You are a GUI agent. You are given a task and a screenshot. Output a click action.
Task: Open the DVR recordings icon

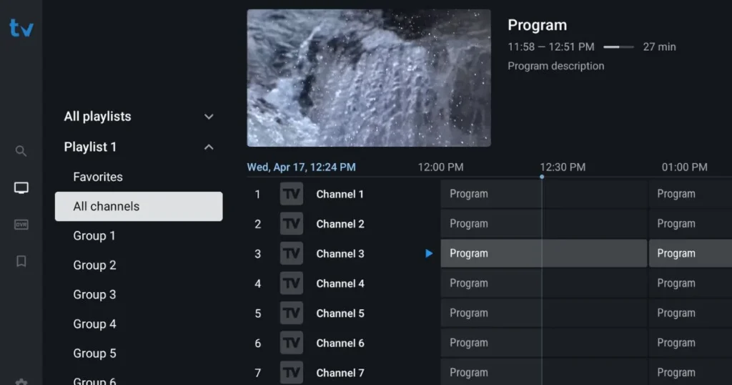click(x=21, y=225)
